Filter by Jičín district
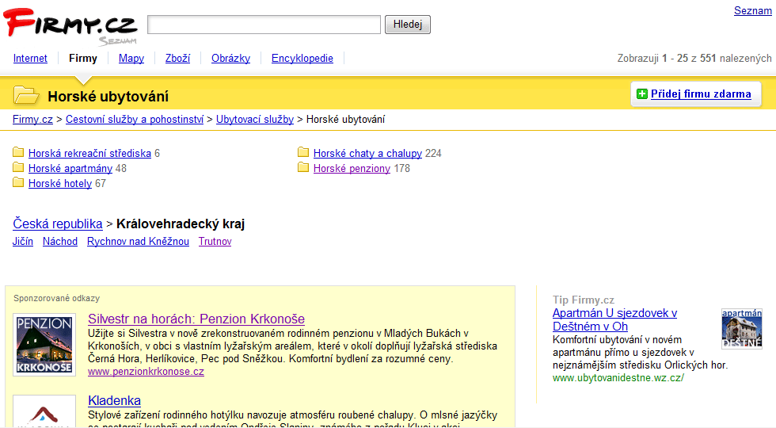 click(23, 242)
